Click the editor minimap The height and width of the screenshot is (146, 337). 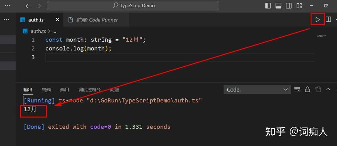pyautogui.click(x=321, y=36)
